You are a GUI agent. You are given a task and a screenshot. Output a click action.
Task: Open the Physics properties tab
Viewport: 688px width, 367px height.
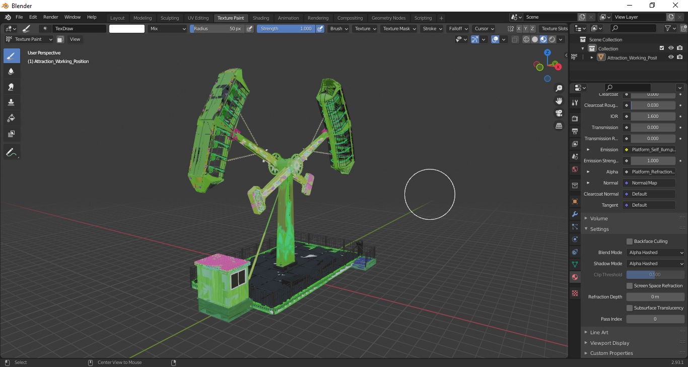click(575, 239)
